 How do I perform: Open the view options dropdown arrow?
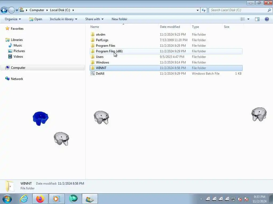pos(248,19)
